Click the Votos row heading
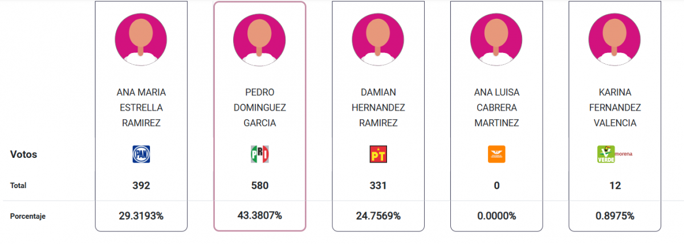This screenshot has width=684, height=244. [23, 154]
